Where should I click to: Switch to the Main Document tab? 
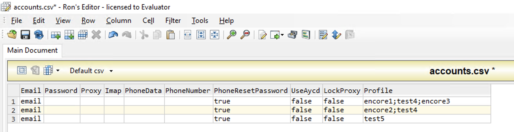point(33,50)
